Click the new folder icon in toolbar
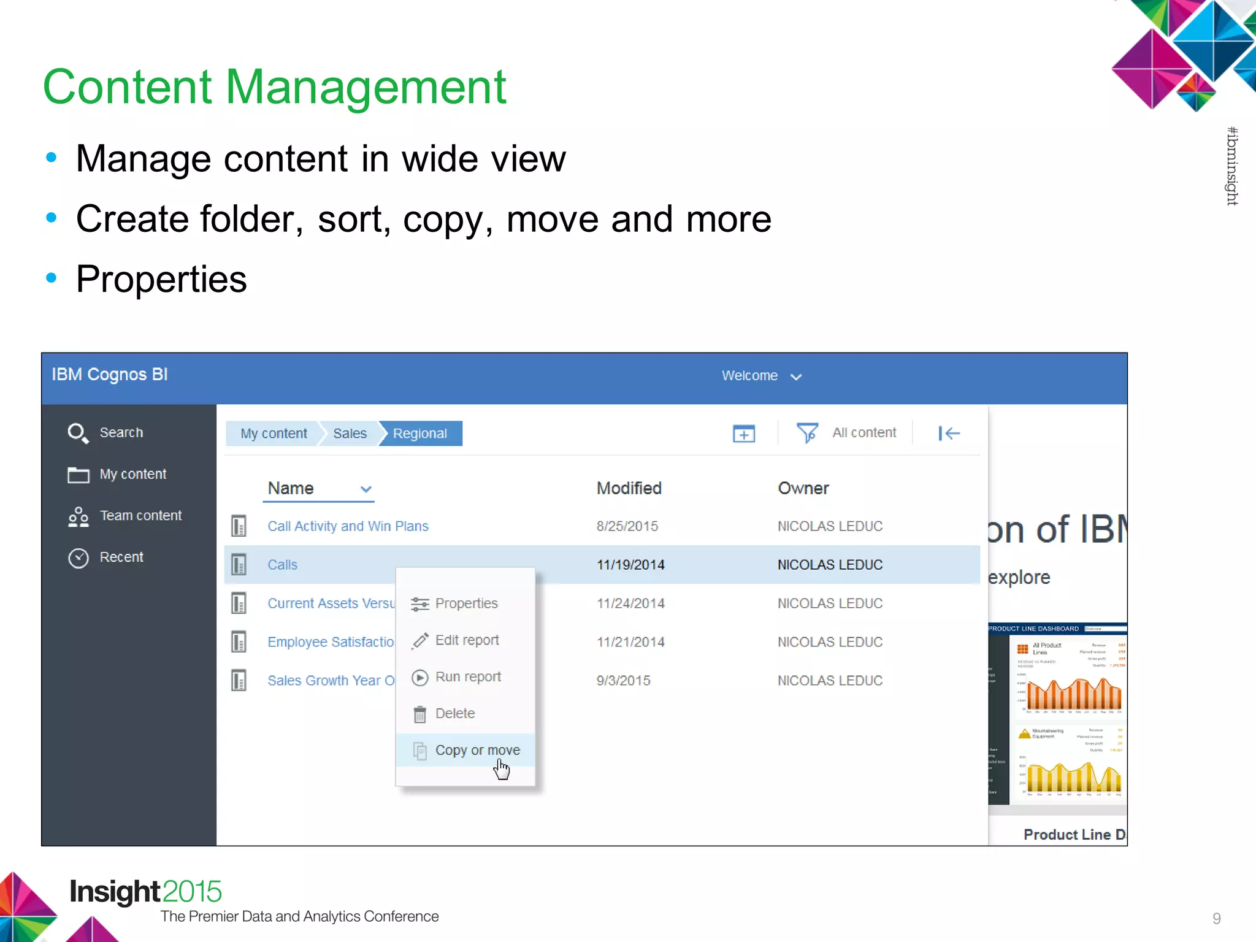This screenshot has width=1256, height=942. (744, 434)
